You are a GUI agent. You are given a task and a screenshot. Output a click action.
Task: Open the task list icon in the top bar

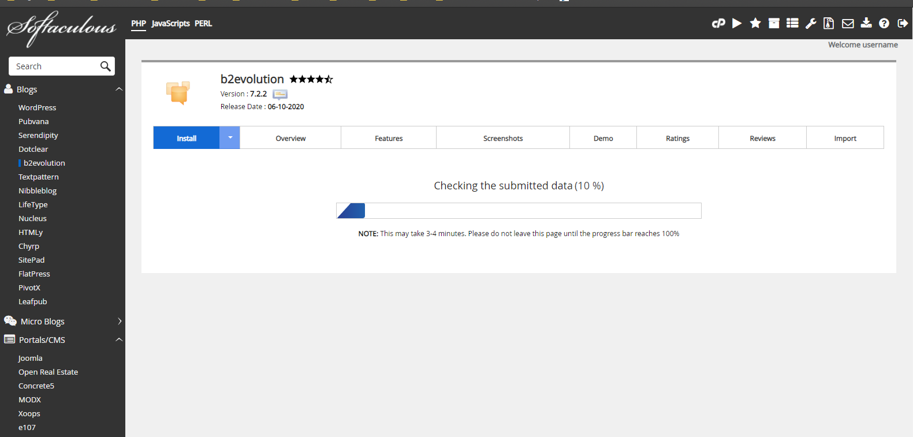[x=792, y=23]
